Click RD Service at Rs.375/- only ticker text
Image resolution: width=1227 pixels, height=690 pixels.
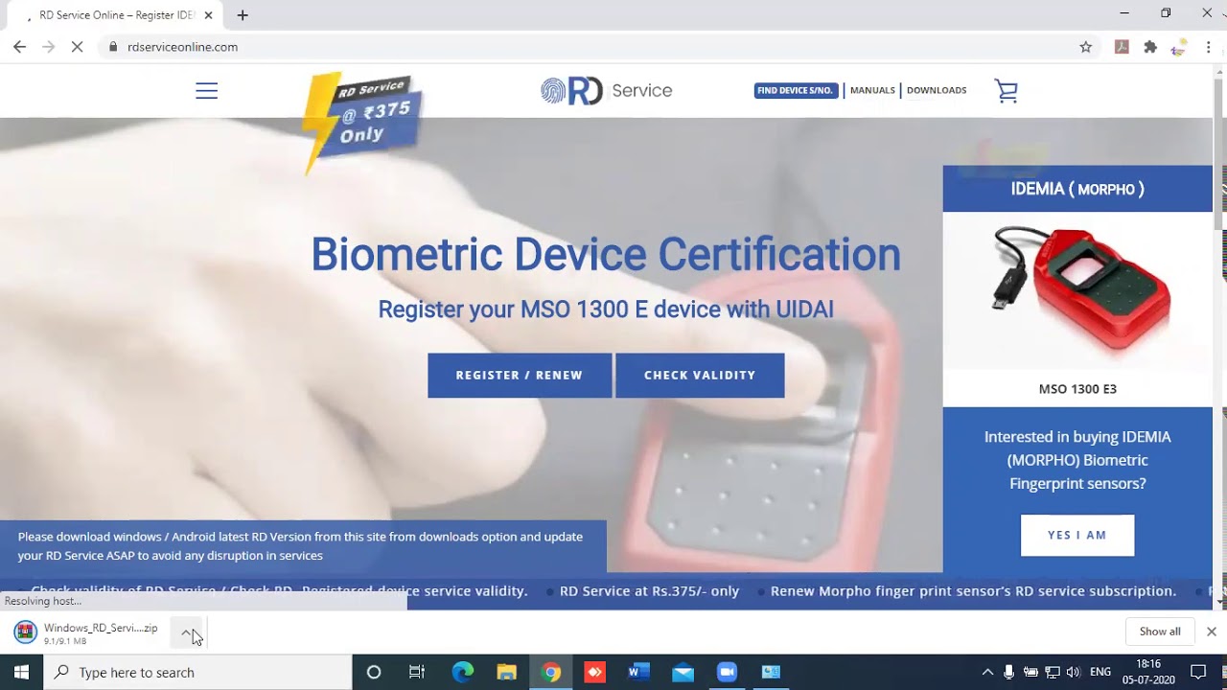click(649, 591)
